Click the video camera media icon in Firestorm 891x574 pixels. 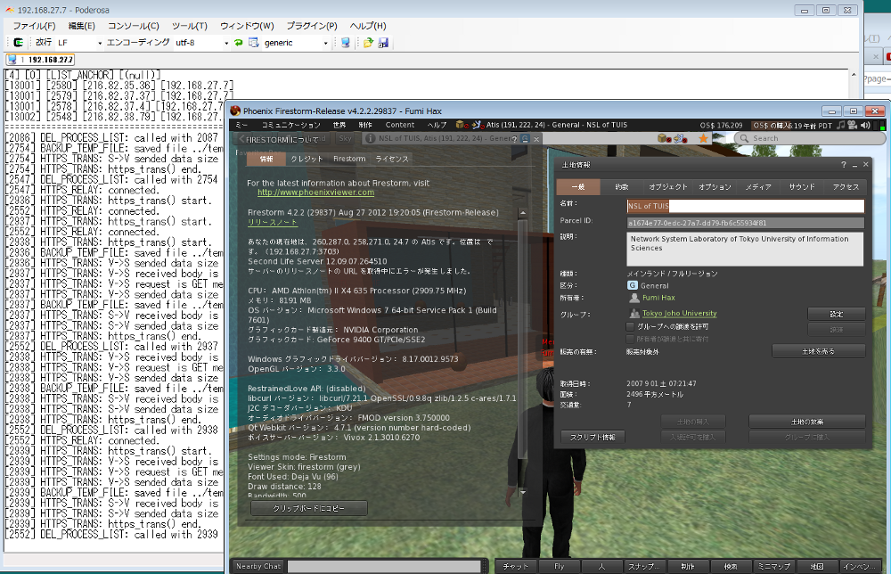[853, 125]
